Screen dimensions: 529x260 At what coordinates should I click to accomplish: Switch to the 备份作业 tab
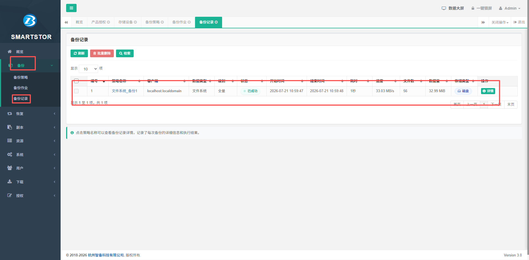click(x=179, y=22)
